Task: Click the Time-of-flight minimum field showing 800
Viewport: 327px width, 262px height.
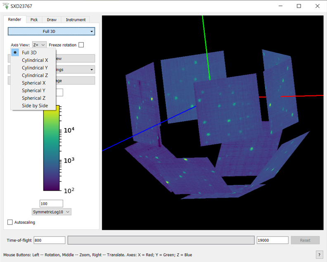Action: tap(49, 240)
